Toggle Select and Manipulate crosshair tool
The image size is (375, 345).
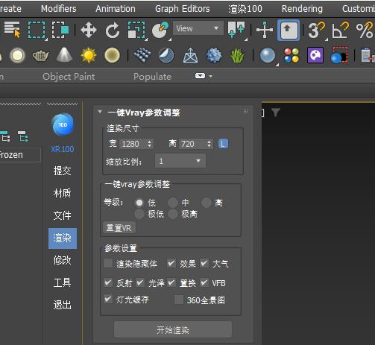point(265,30)
